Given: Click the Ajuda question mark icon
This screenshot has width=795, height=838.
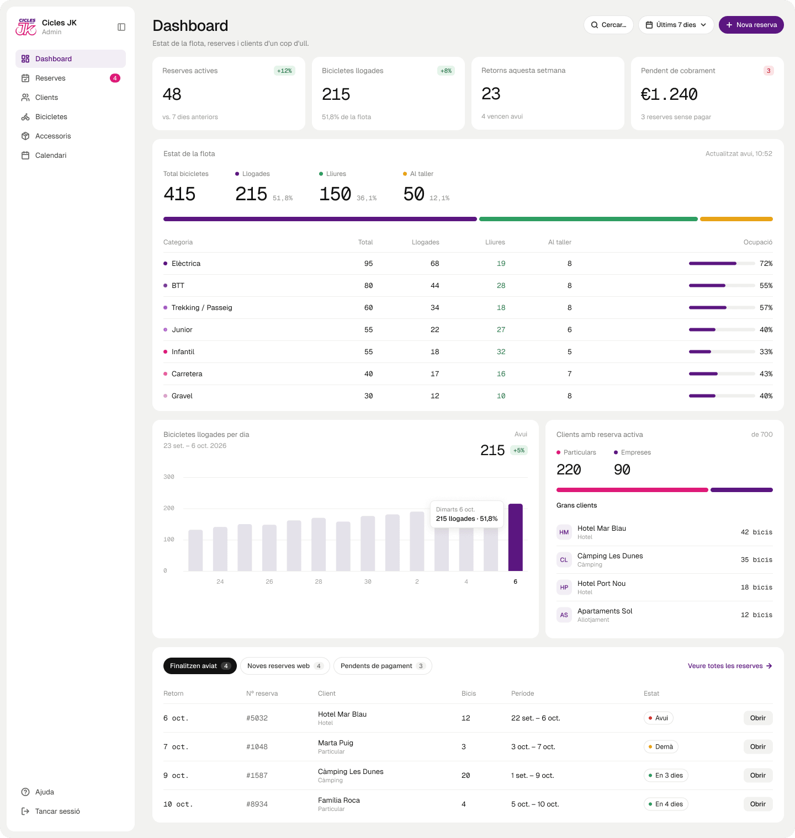Looking at the screenshot, I should click(x=25, y=792).
